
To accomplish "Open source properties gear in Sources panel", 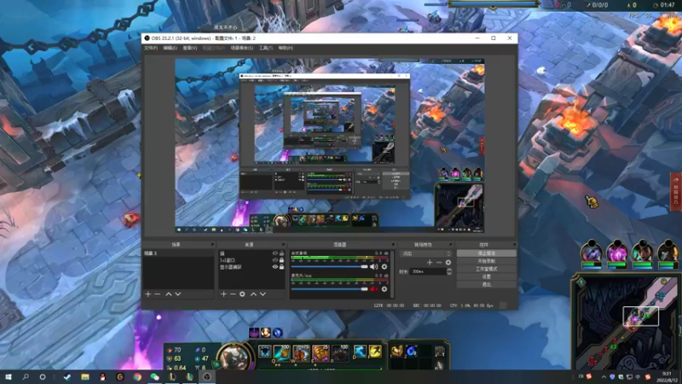I will [x=242, y=294].
